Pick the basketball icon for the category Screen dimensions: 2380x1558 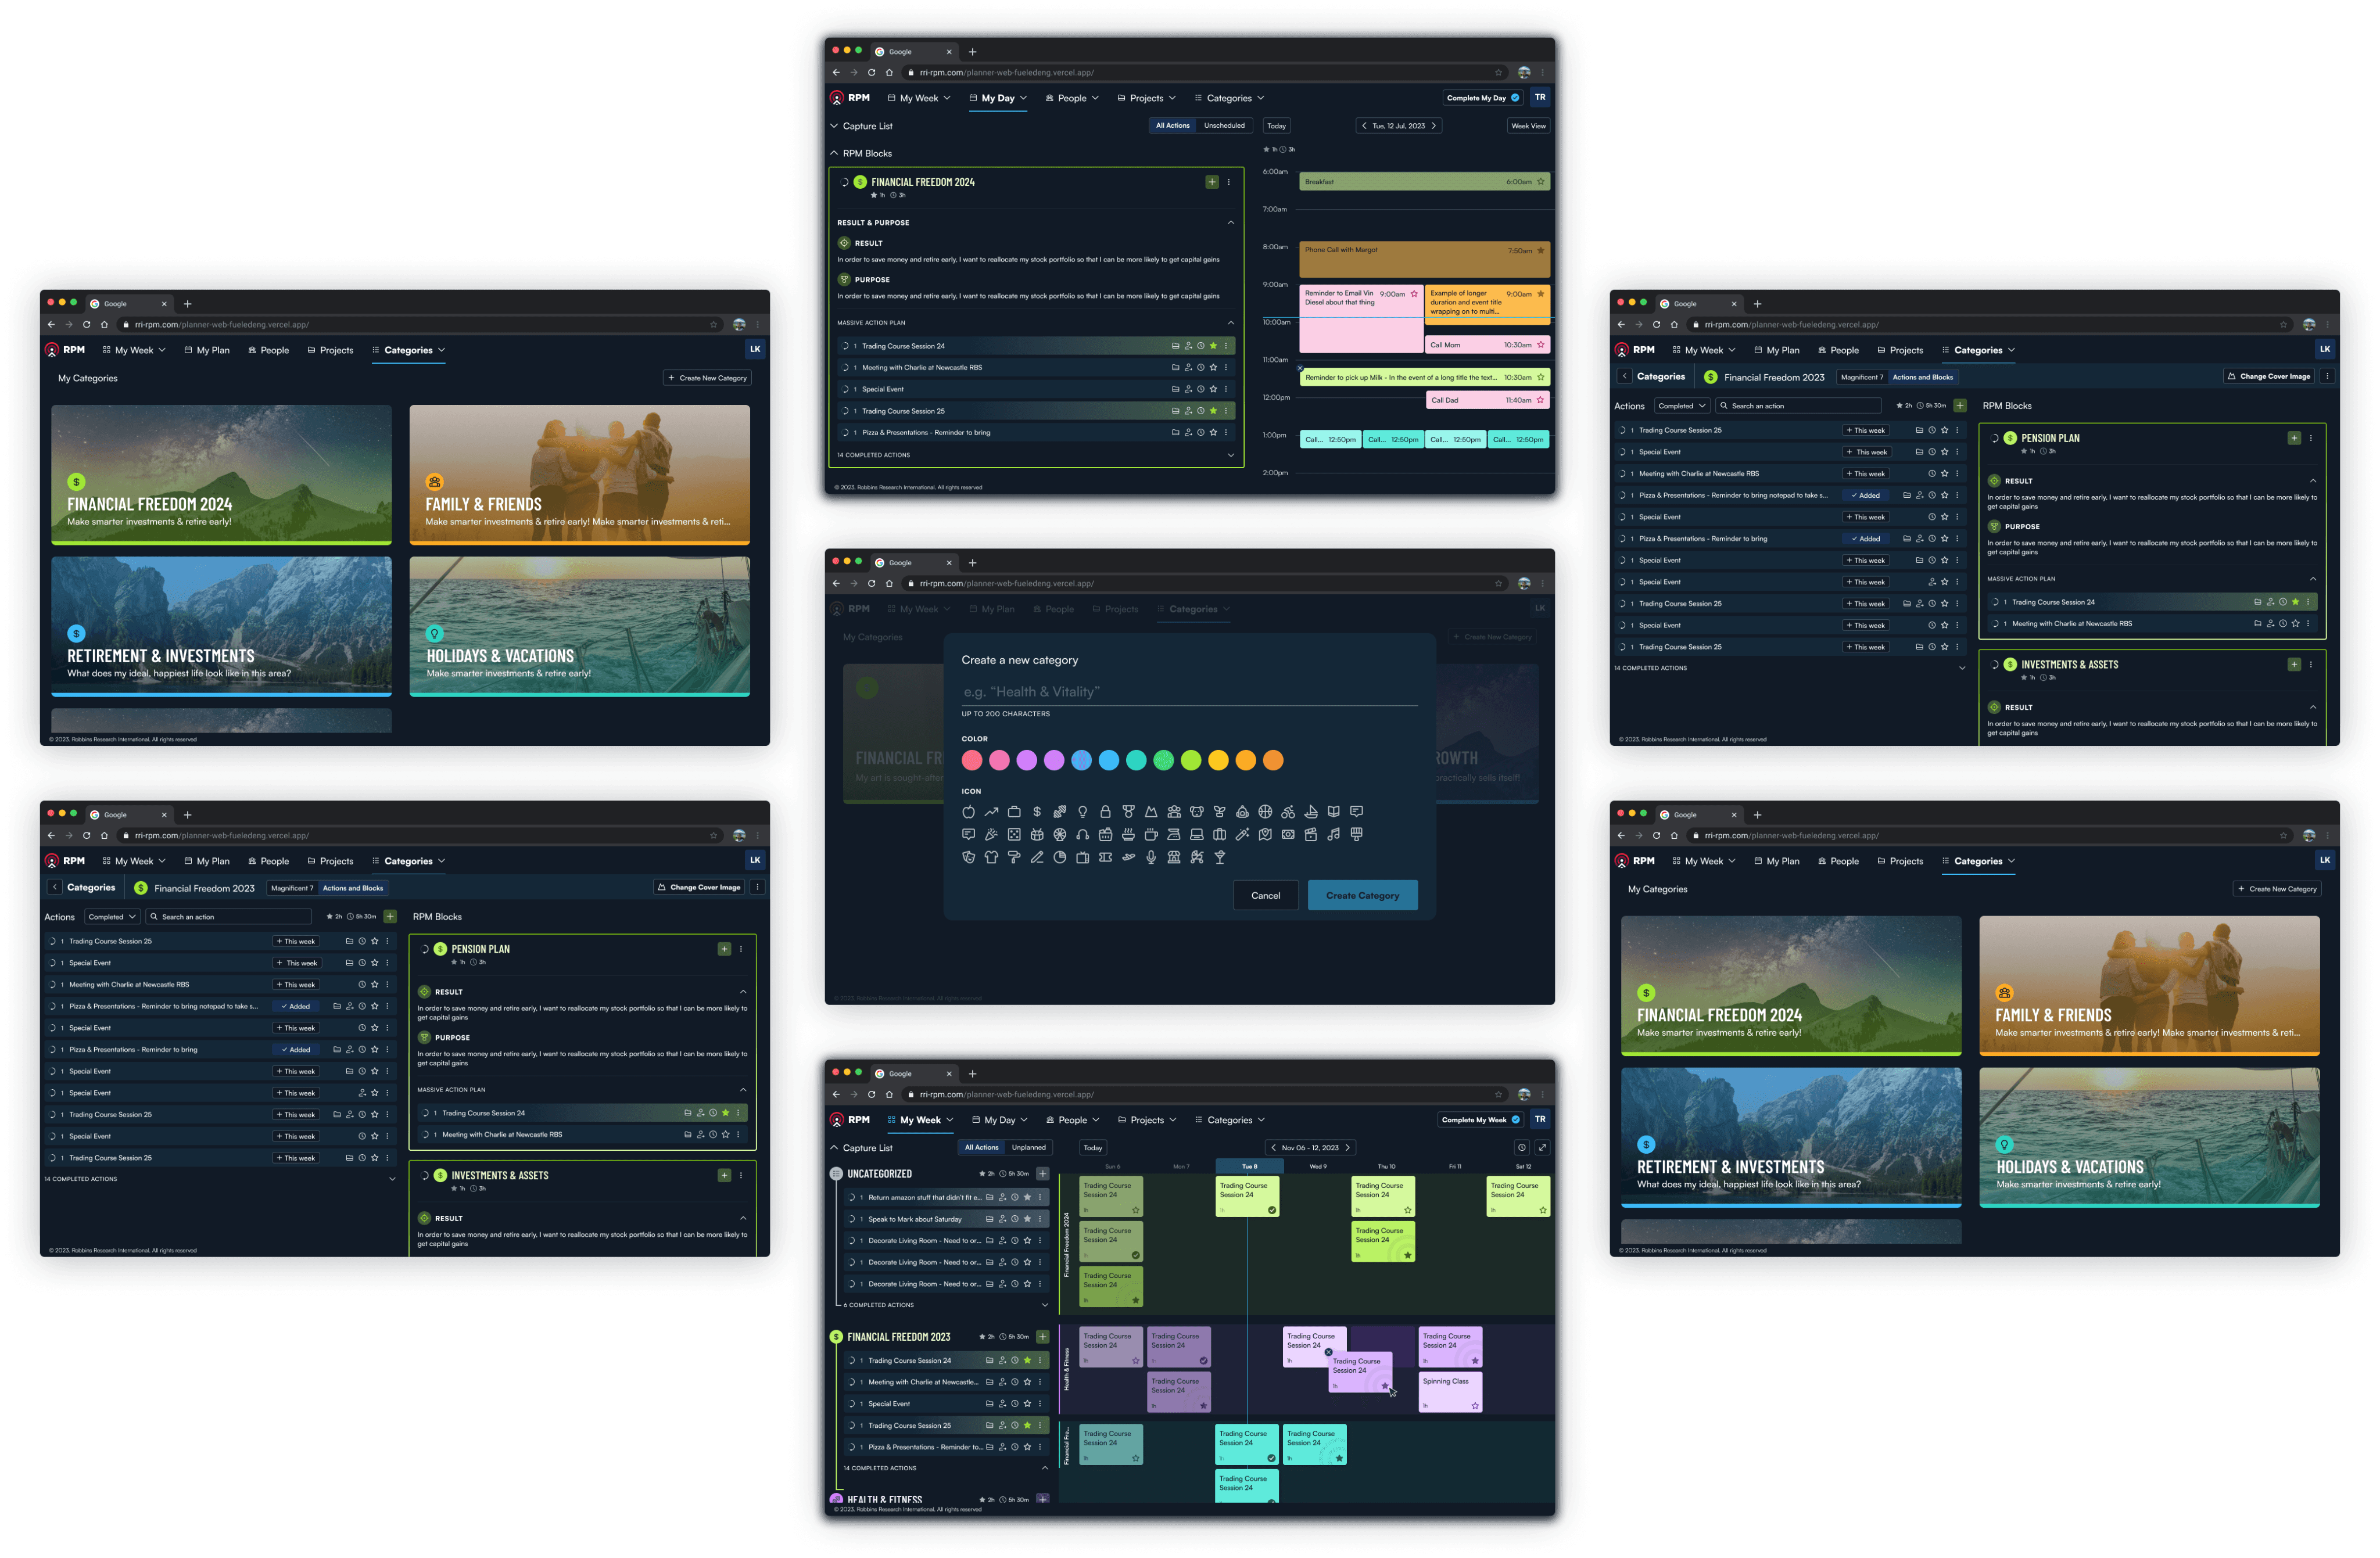[1266, 812]
